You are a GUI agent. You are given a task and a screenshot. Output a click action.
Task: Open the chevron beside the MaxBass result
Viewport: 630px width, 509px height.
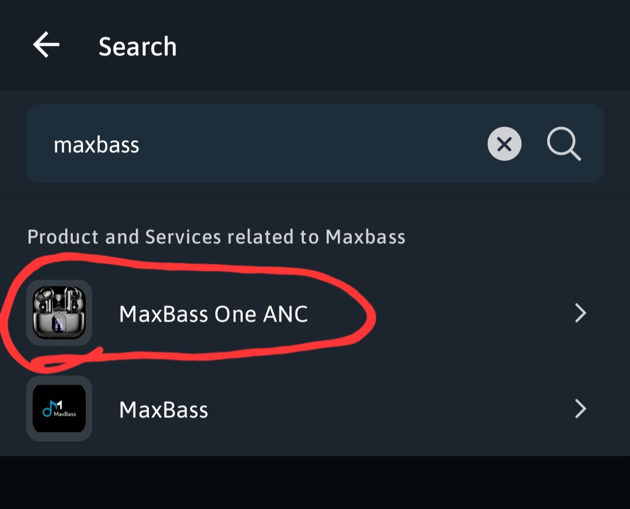580,409
